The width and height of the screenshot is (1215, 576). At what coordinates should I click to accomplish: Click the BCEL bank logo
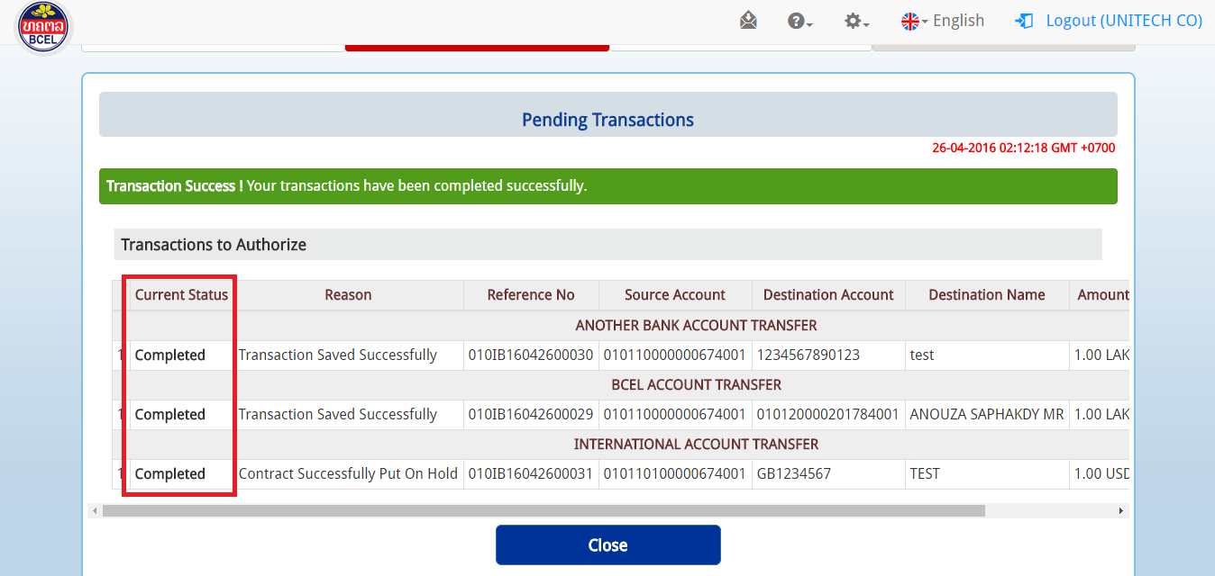(x=43, y=27)
